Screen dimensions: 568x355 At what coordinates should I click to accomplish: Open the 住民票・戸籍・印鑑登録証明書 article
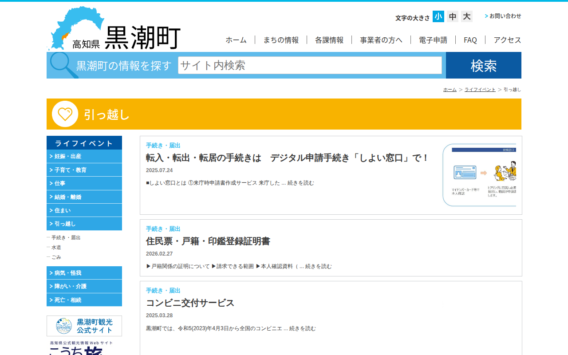(x=208, y=241)
